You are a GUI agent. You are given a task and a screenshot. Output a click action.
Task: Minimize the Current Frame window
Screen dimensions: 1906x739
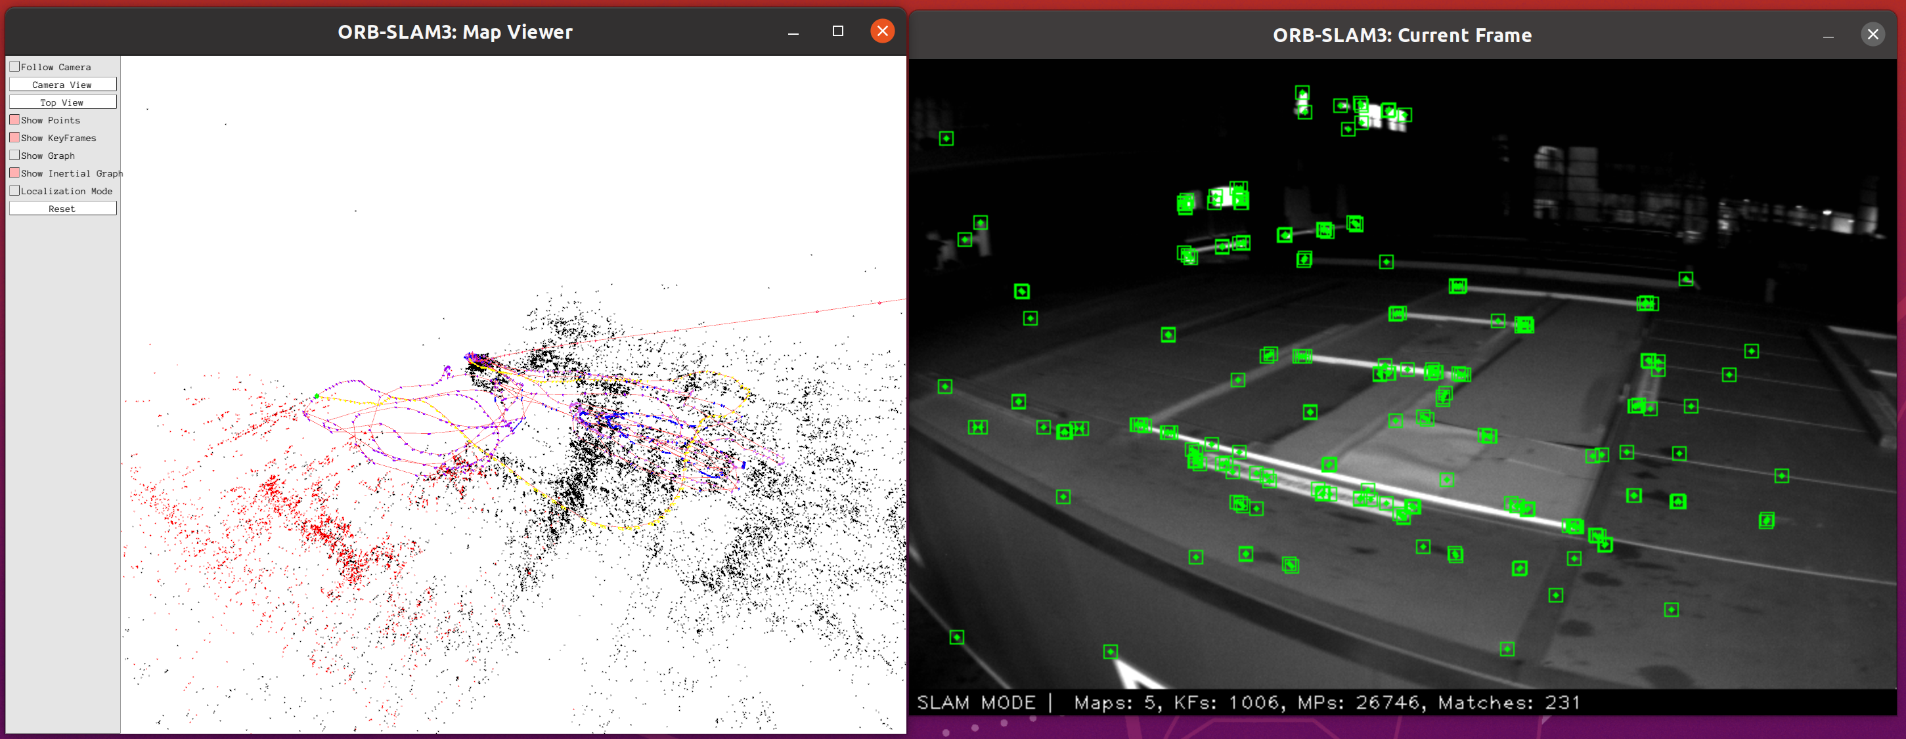[x=1828, y=35]
